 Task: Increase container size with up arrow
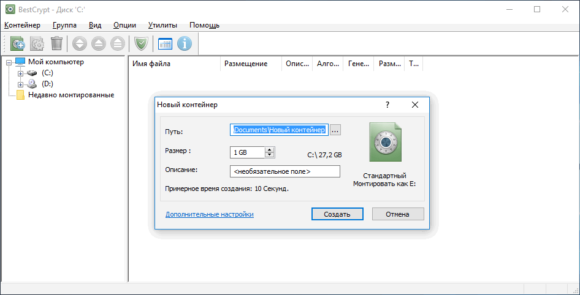pyautogui.click(x=270, y=149)
